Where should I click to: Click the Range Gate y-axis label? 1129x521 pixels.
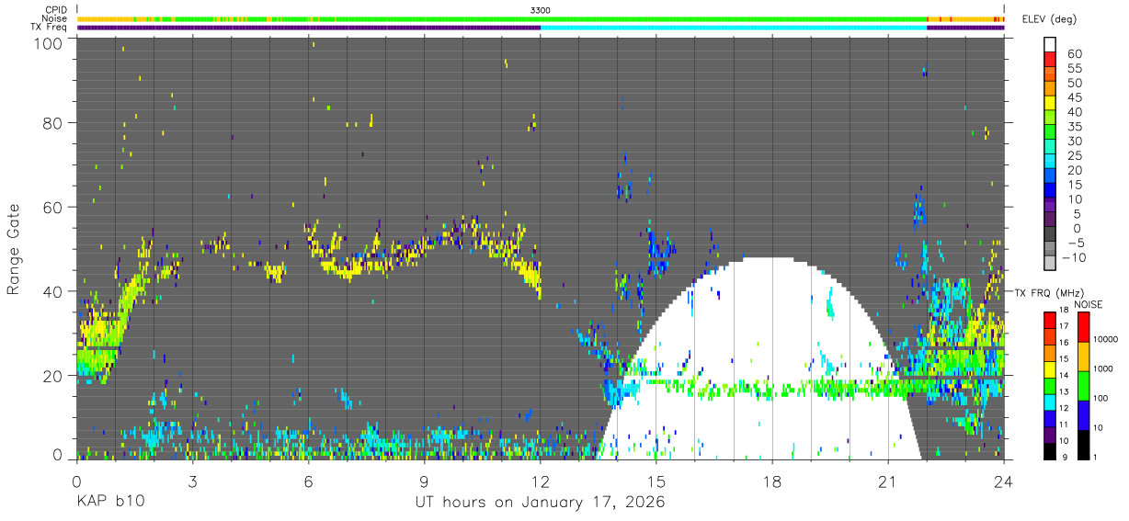[x=14, y=251]
